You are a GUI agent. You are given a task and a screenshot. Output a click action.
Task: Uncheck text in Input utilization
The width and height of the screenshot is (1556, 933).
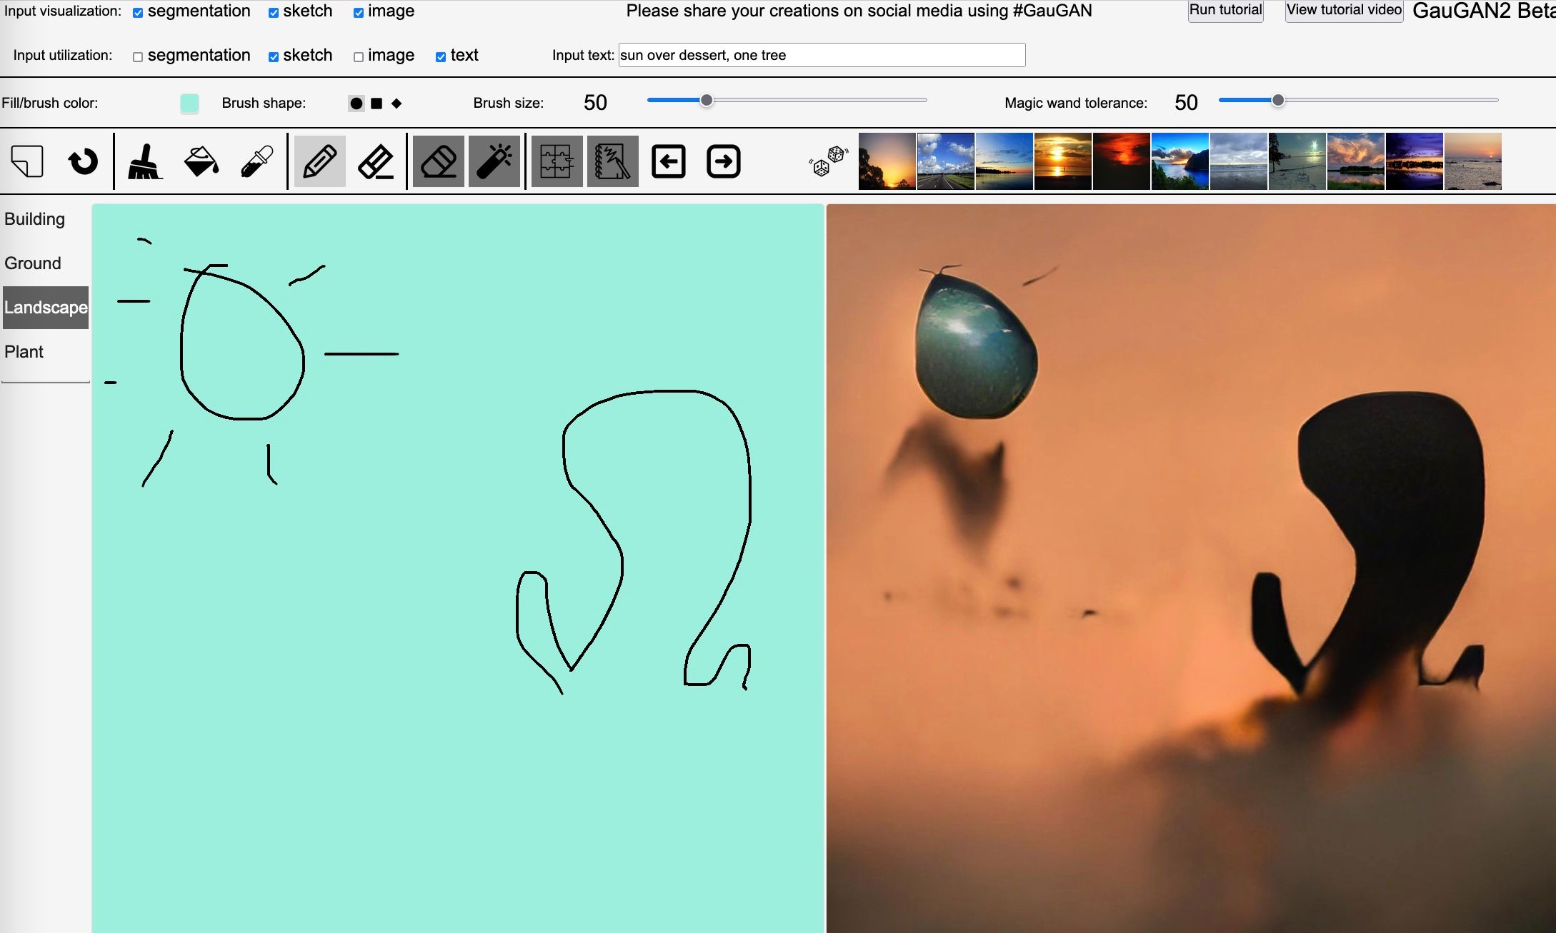click(x=441, y=57)
